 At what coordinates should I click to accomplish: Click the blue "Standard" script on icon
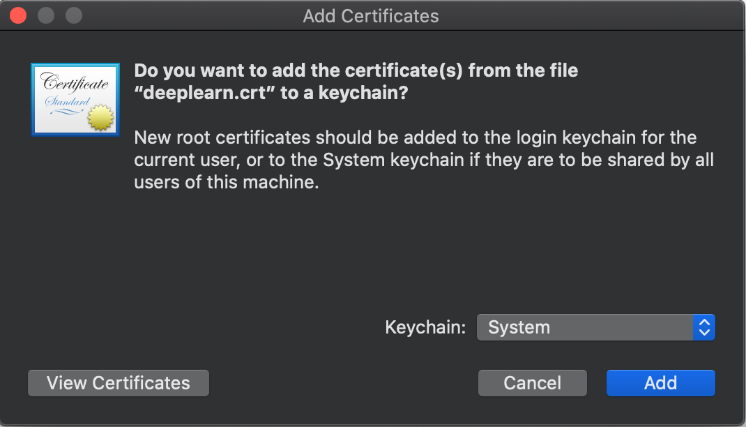[68, 101]
